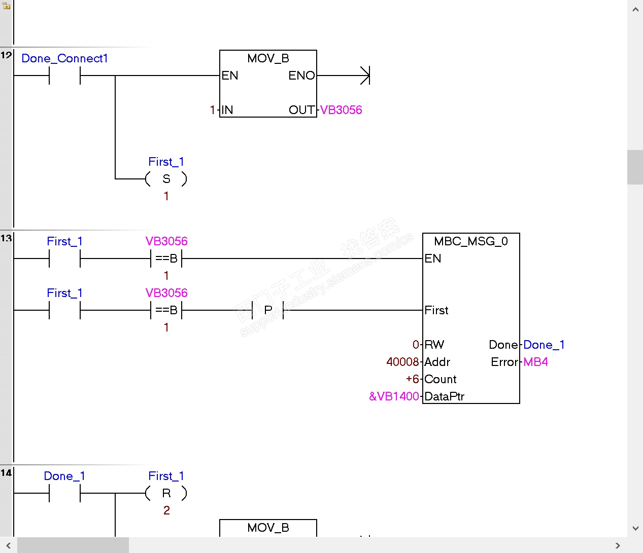Select the upper First_1 contact feeding EN
The width and height of the screenshot is (643, 553).
pos(64,259)
